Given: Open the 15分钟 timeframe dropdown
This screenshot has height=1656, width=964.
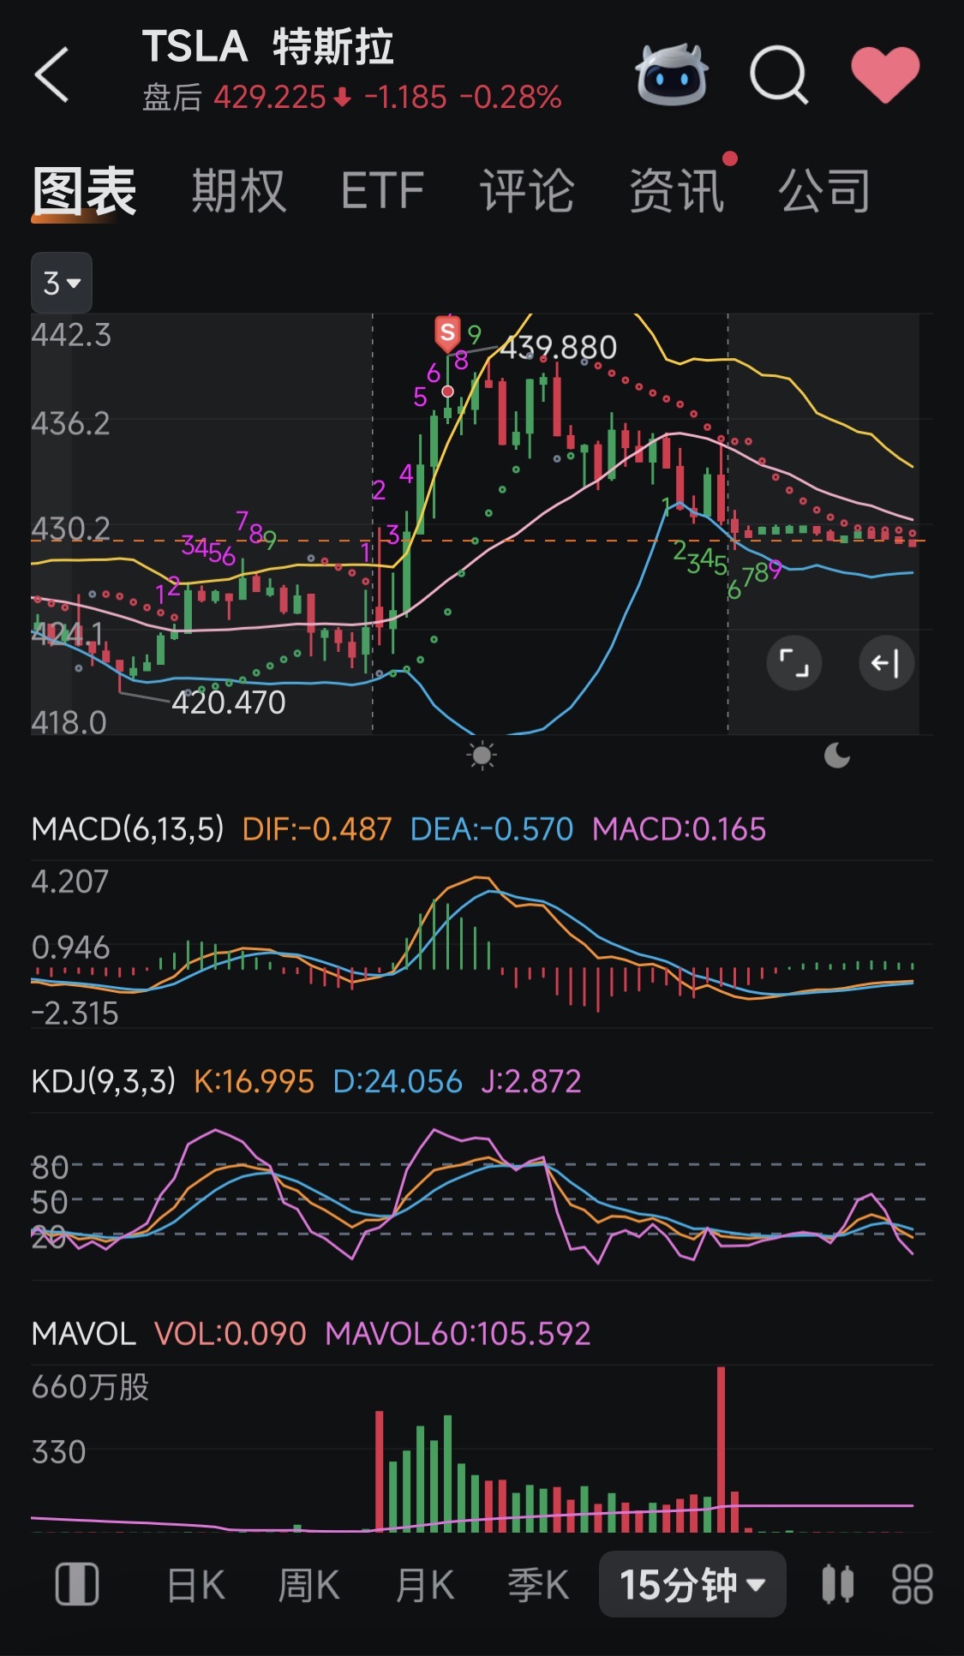Looking at the screenshot, I should tap(692, 1585).
